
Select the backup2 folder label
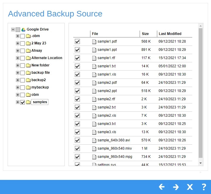click(x=39, y=80)
